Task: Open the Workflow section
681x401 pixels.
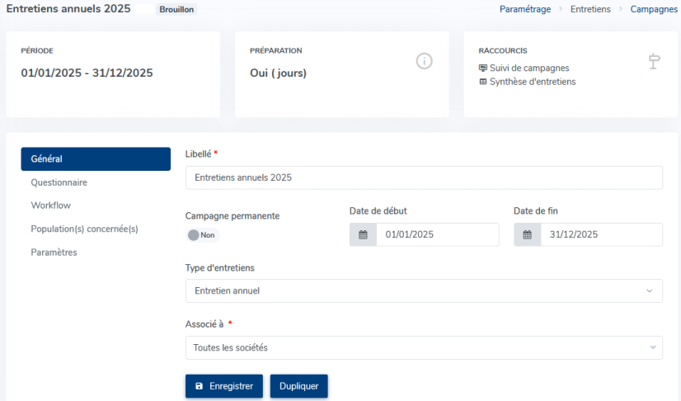Action: [50, 205]
